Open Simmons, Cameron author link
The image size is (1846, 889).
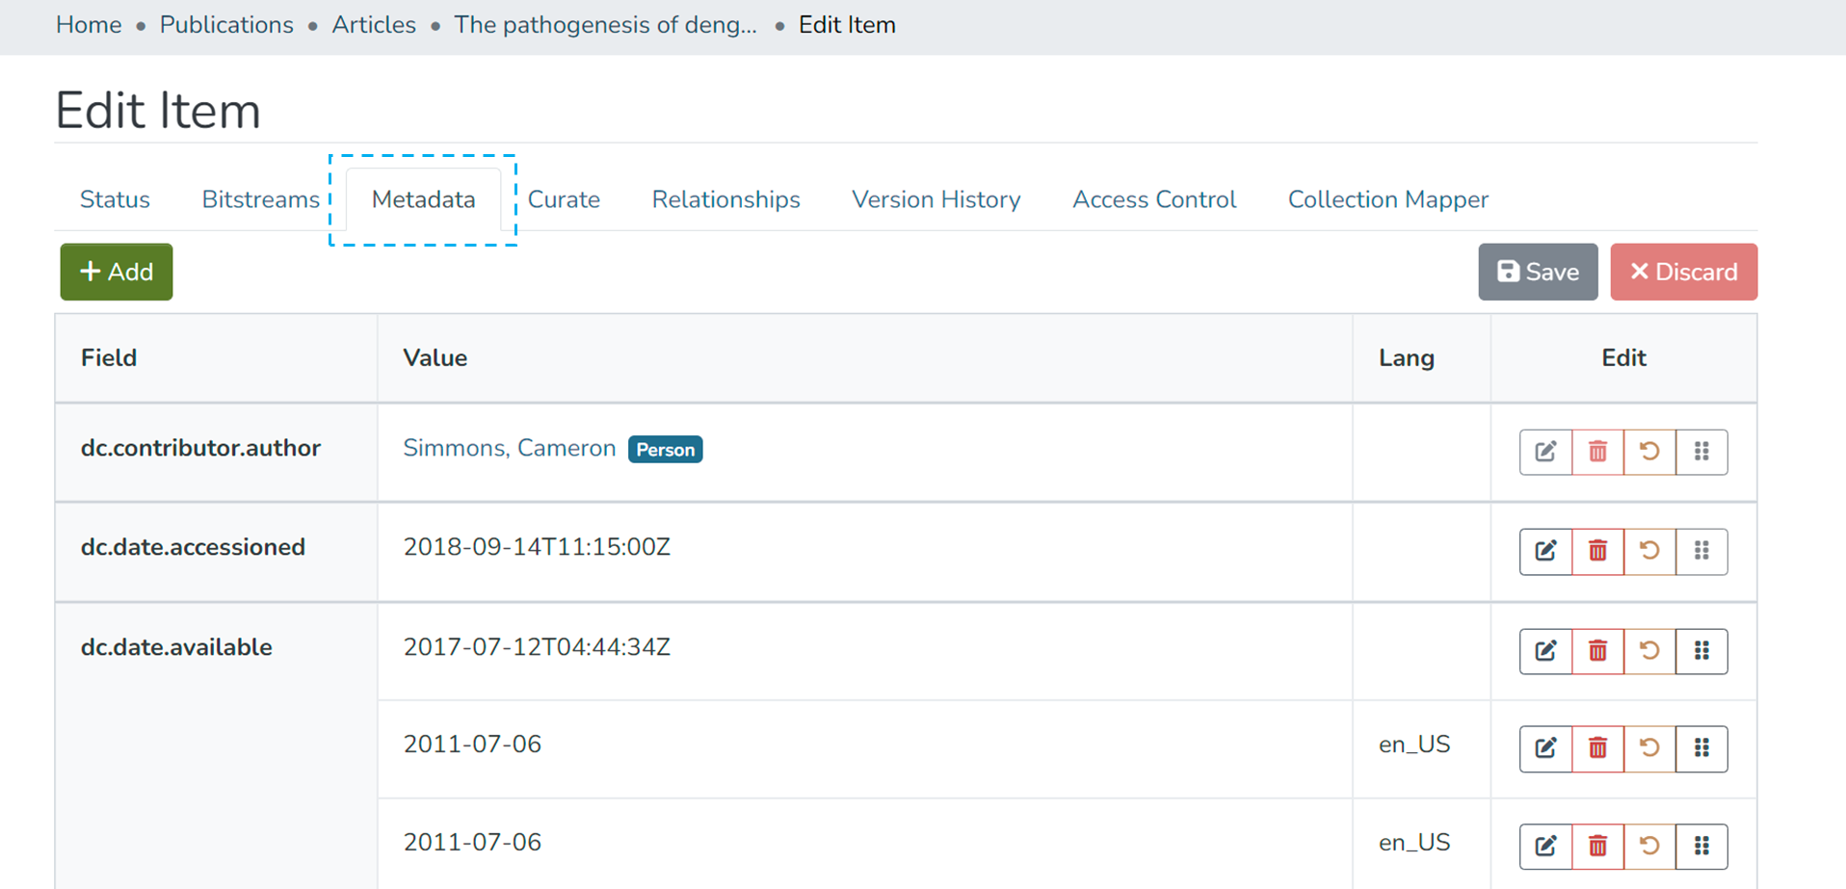pyautogui.click(x=509, y=448)
